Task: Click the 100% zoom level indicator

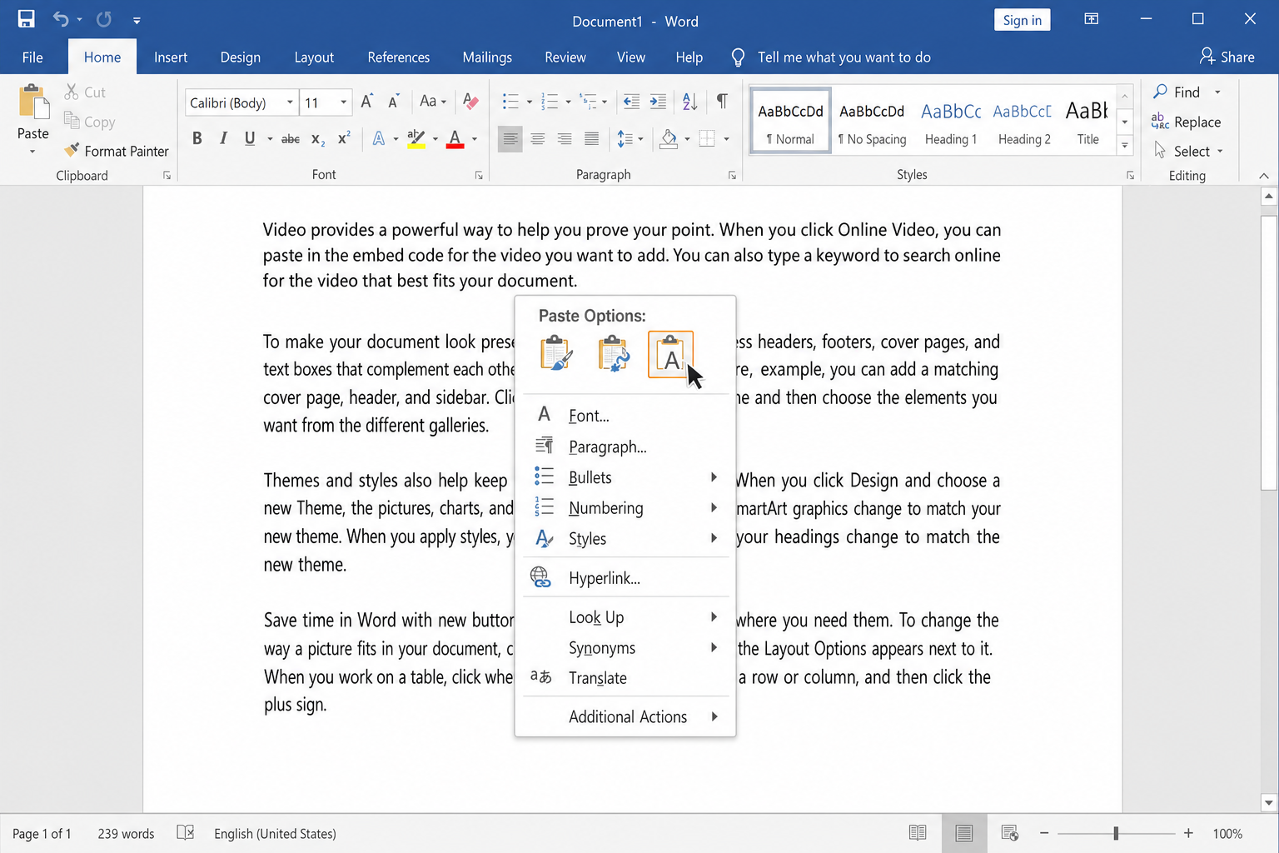Action: (x=1227, y=833)
